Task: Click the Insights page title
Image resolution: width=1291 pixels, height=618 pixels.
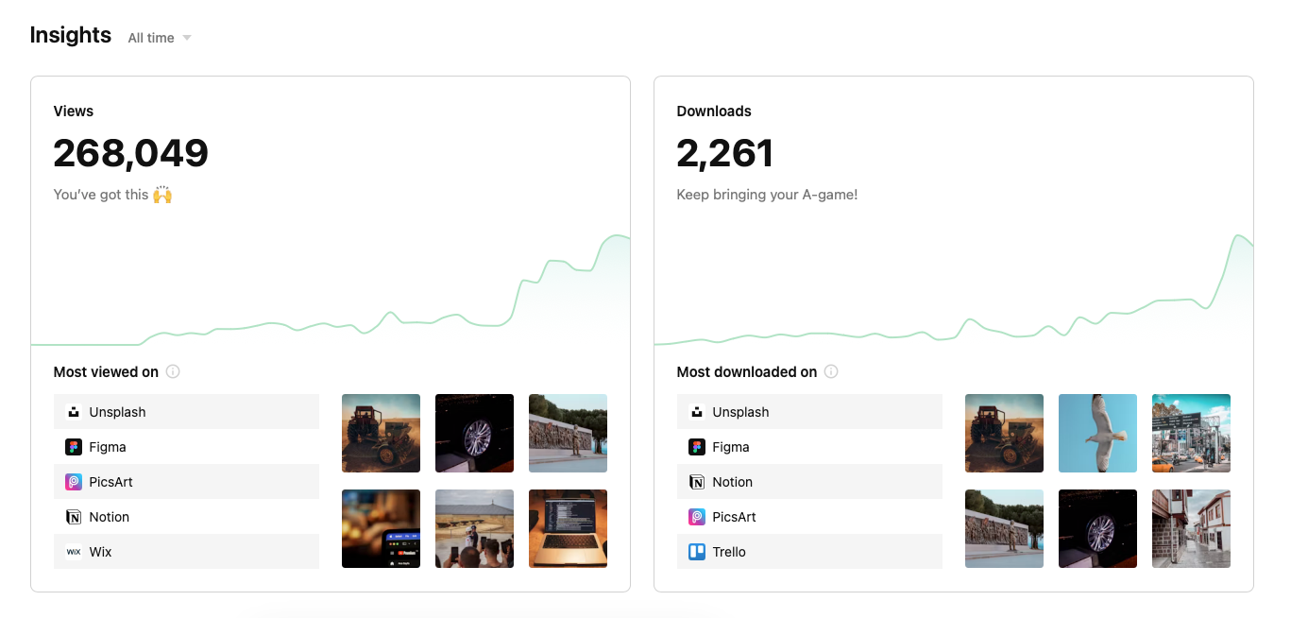Action: pos(71,35)
